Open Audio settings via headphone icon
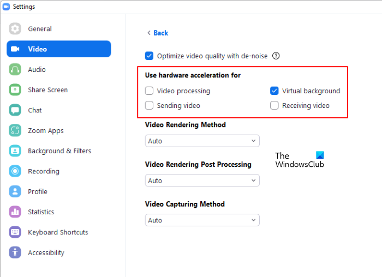Image resolution: width=382 pixels, height=277 pixels. 15,70
